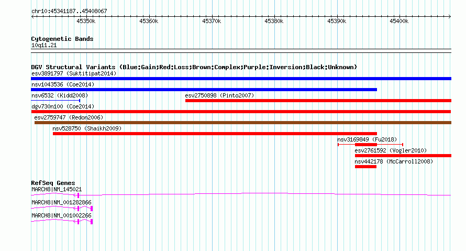Click the MARCH8|NM_145021 gene label

[x=57, y=190]
